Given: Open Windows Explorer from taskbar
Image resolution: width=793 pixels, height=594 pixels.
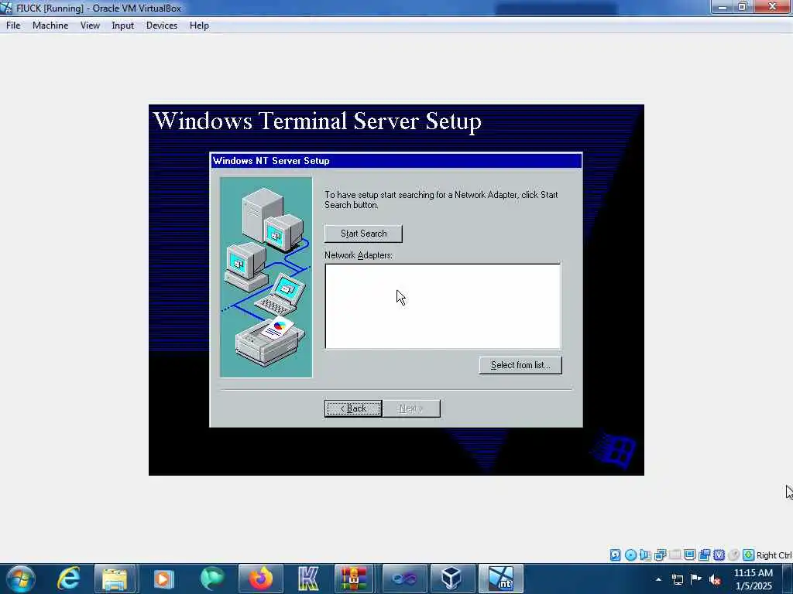Looking at the screenshot, I should [x=115, y=579].
